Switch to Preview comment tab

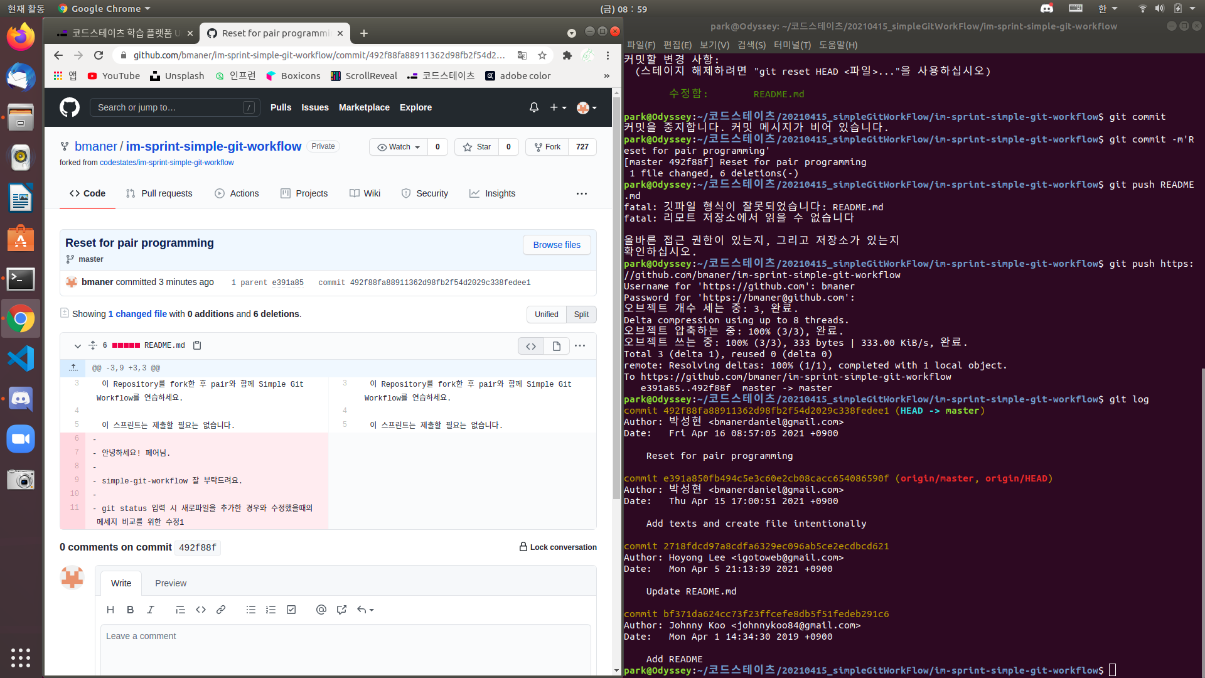coord(171,583)
